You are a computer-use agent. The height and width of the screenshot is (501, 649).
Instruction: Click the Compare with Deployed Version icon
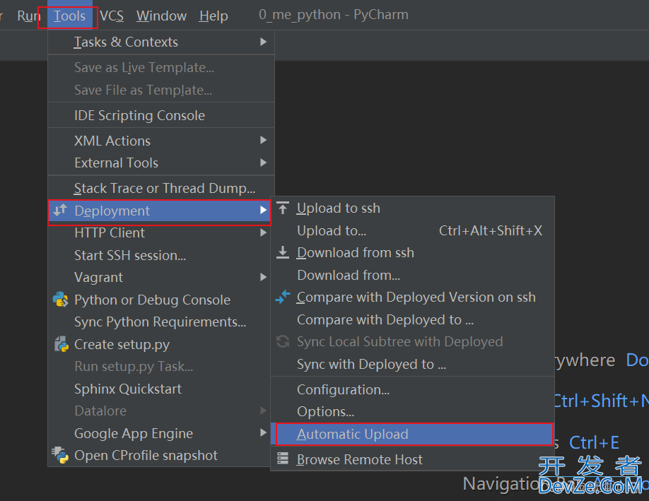[283, 297]
